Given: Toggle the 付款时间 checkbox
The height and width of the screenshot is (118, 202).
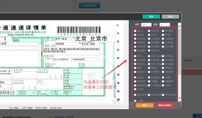Looking at the screenshot, I should [135, 47].
